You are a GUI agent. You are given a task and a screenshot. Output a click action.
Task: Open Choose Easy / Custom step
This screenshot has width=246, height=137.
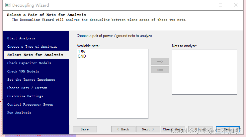point(27,88)
